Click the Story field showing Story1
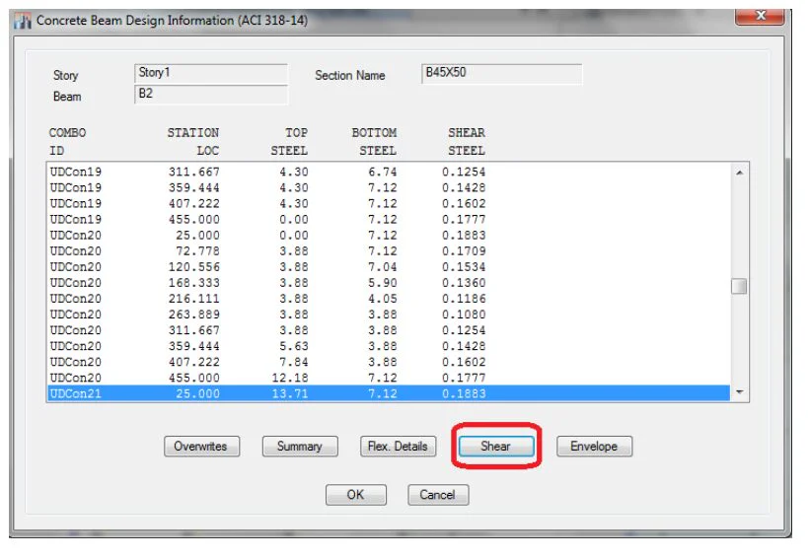 point(211,73)
